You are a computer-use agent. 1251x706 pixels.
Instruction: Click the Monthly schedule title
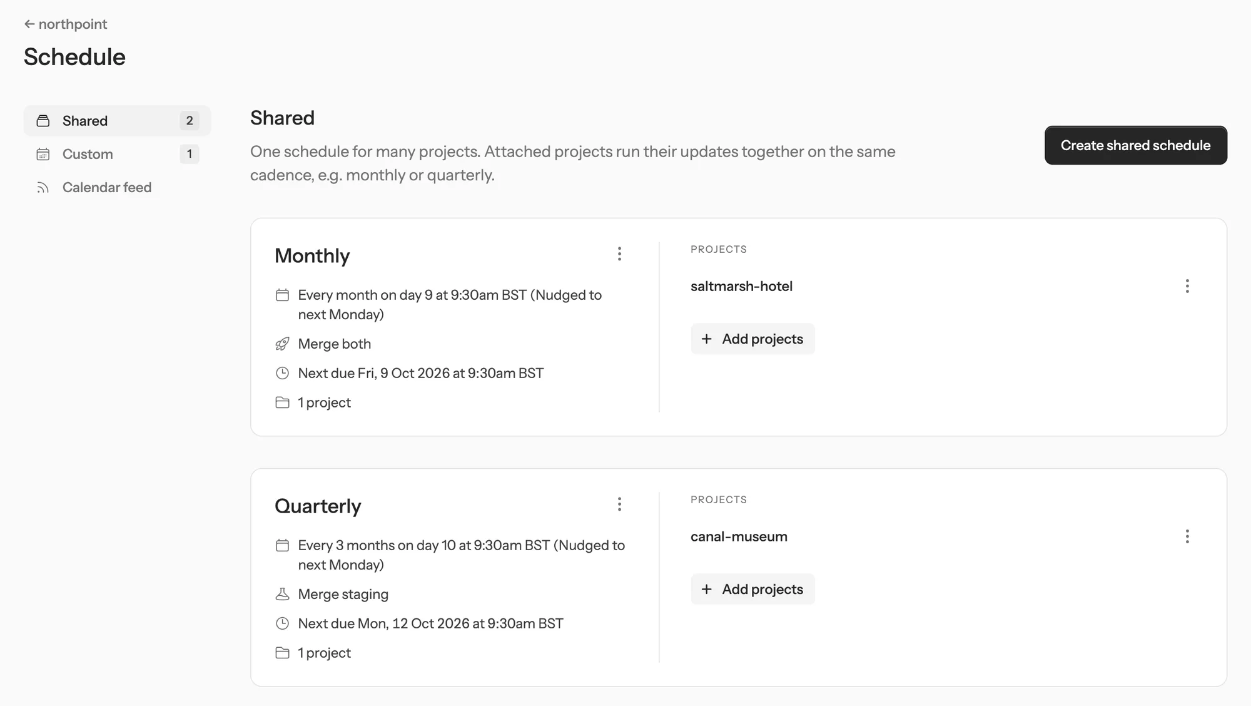[x=312, y=255]
